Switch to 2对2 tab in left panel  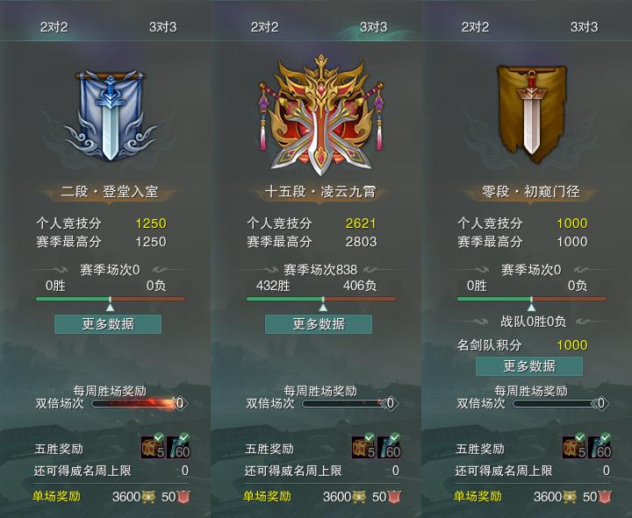coord(54,27)
